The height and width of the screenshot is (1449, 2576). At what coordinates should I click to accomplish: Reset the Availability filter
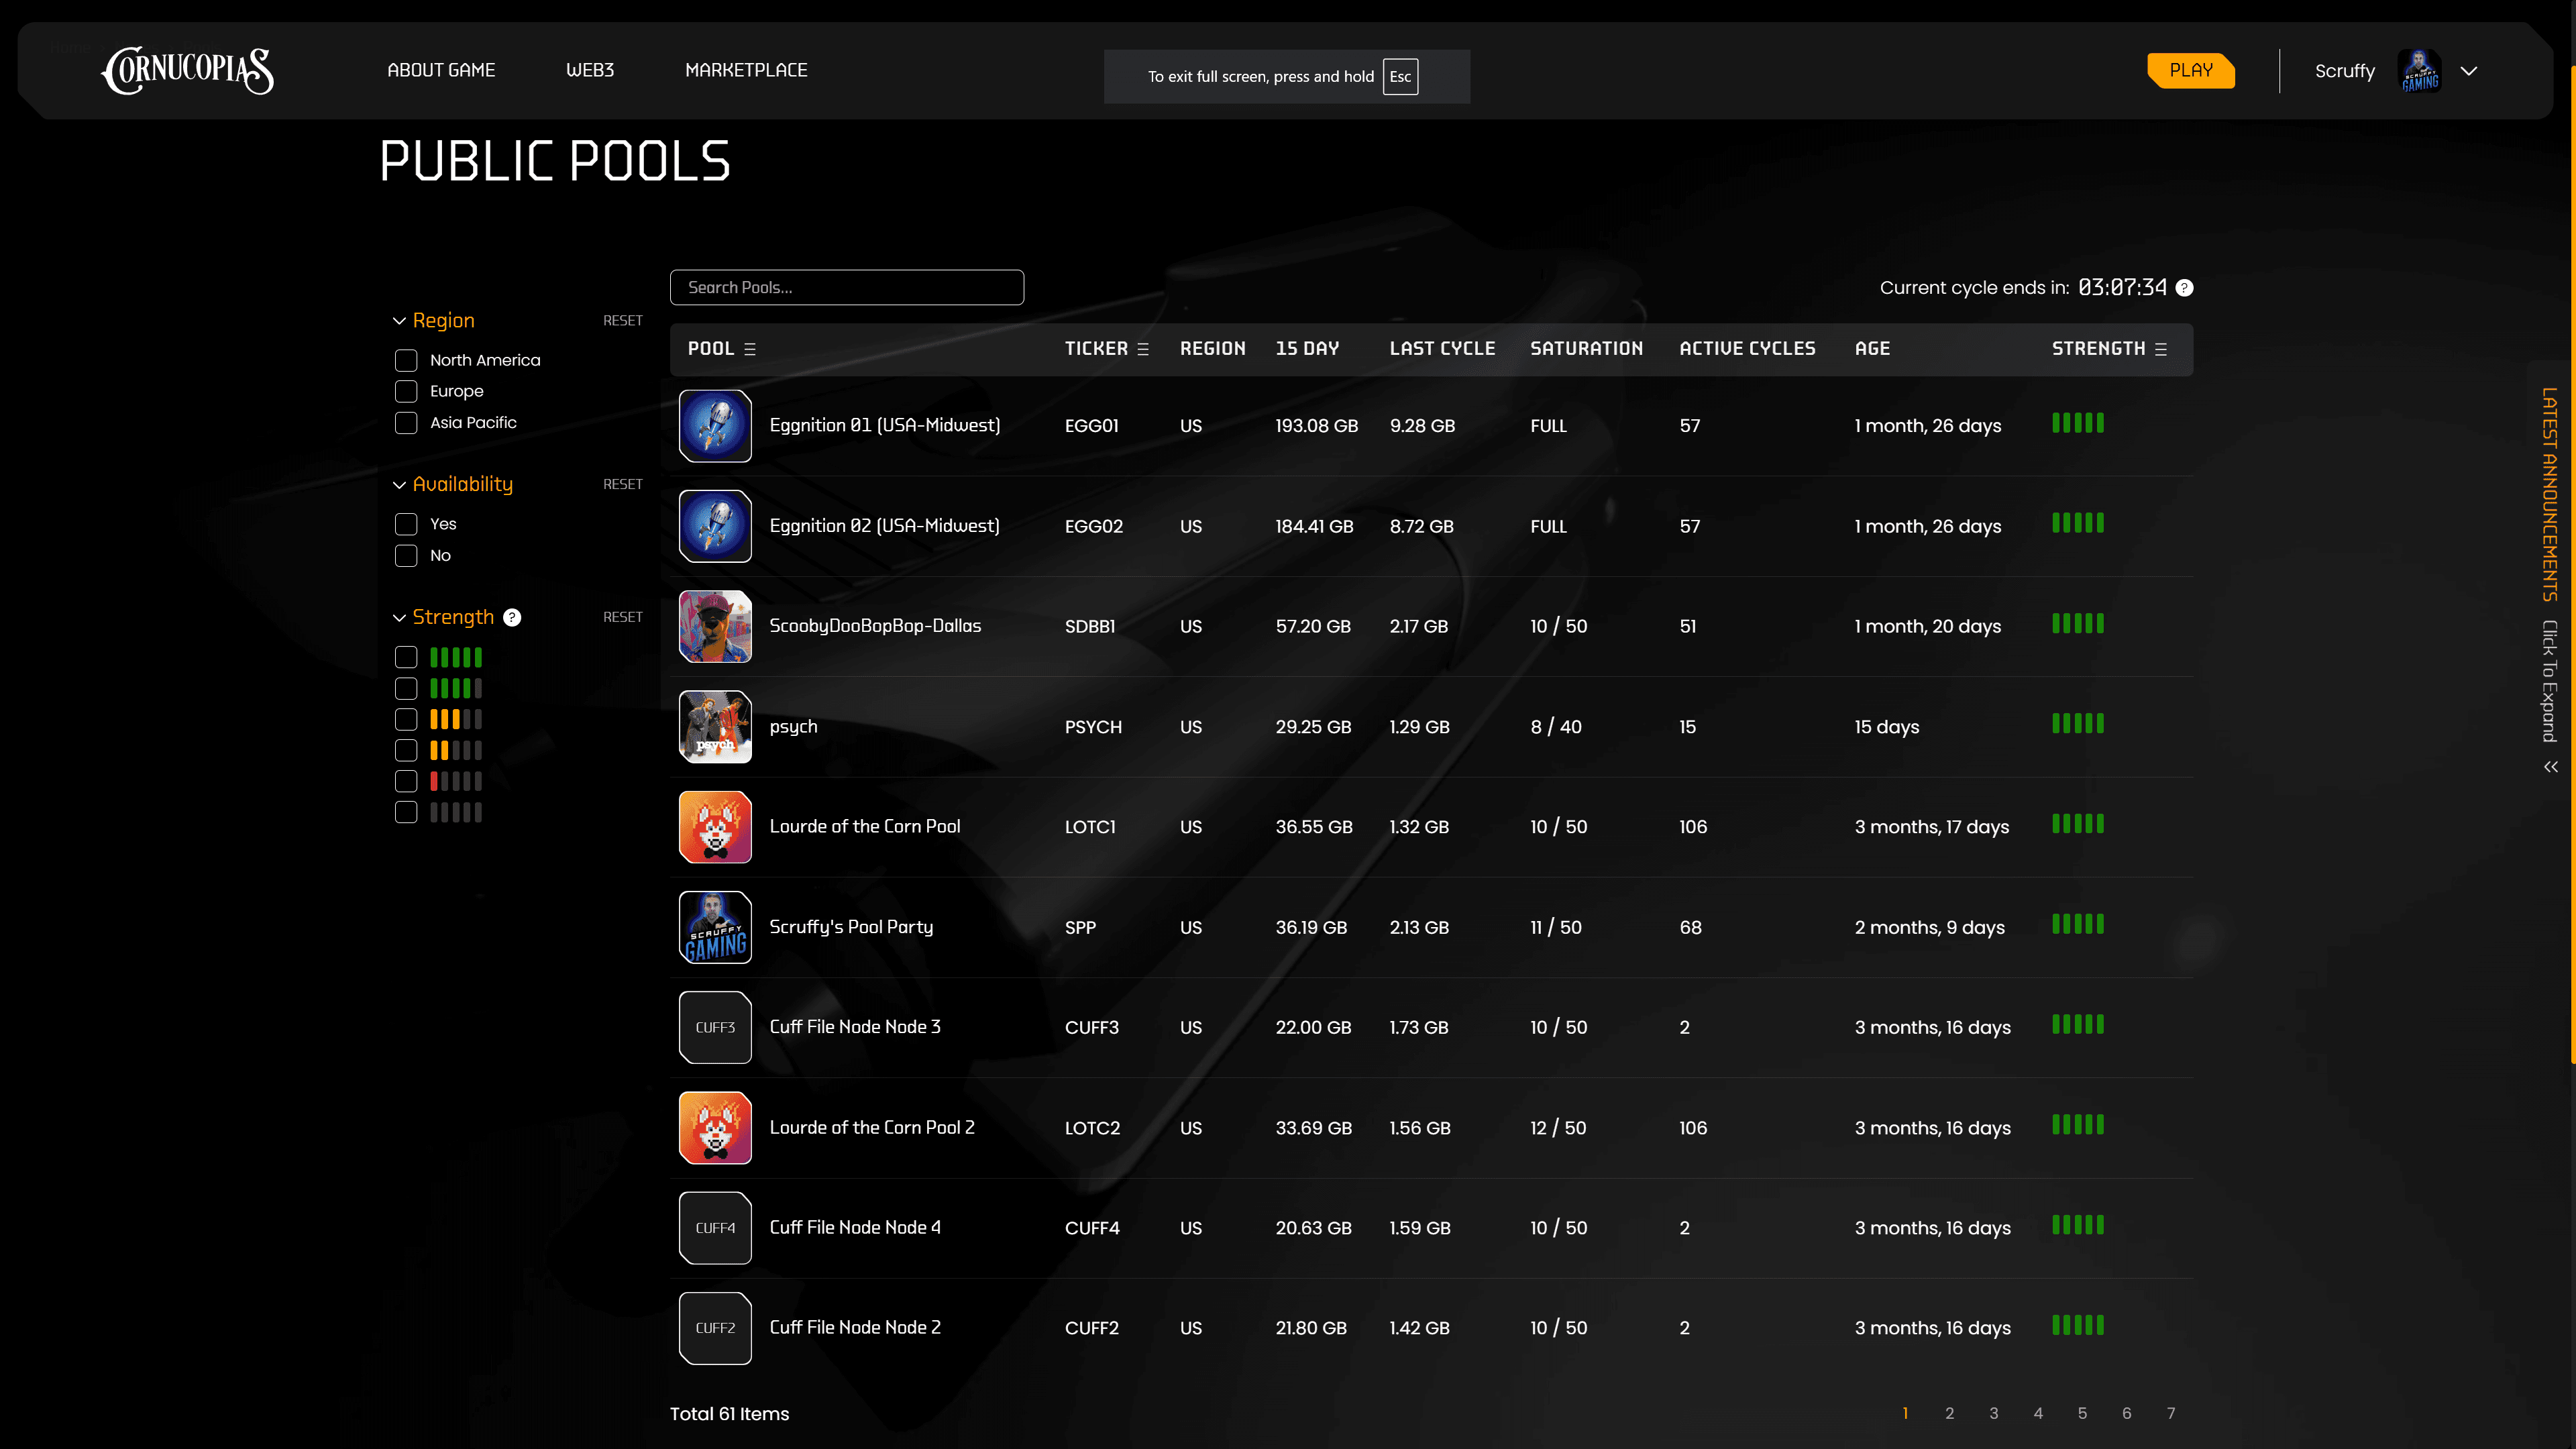622,484
